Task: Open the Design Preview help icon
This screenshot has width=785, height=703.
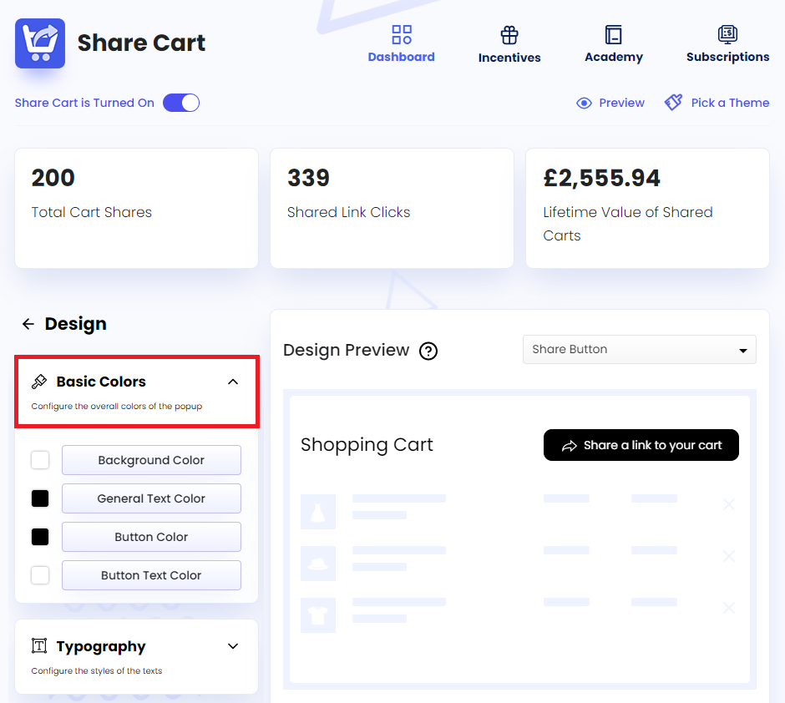Action: click(x=428, y=351)
